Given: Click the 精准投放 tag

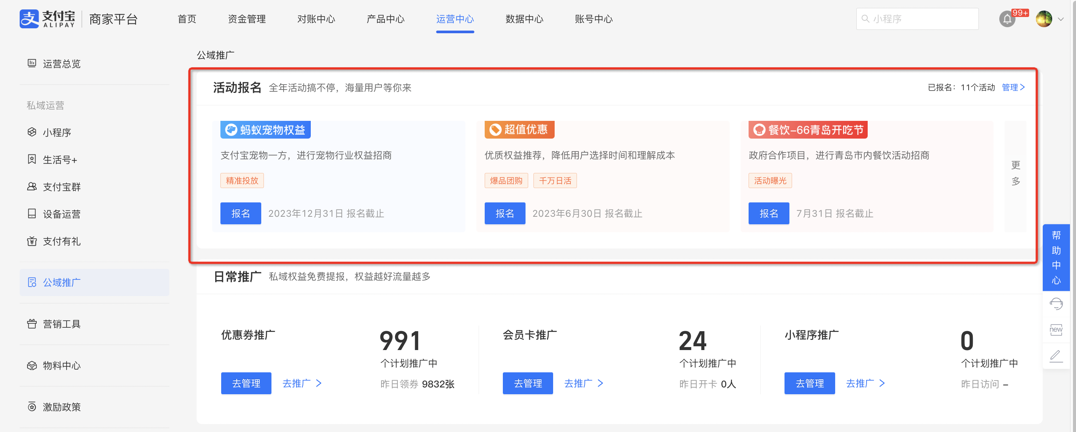Looking at the screenshot, I should click(x=242, y=180).
